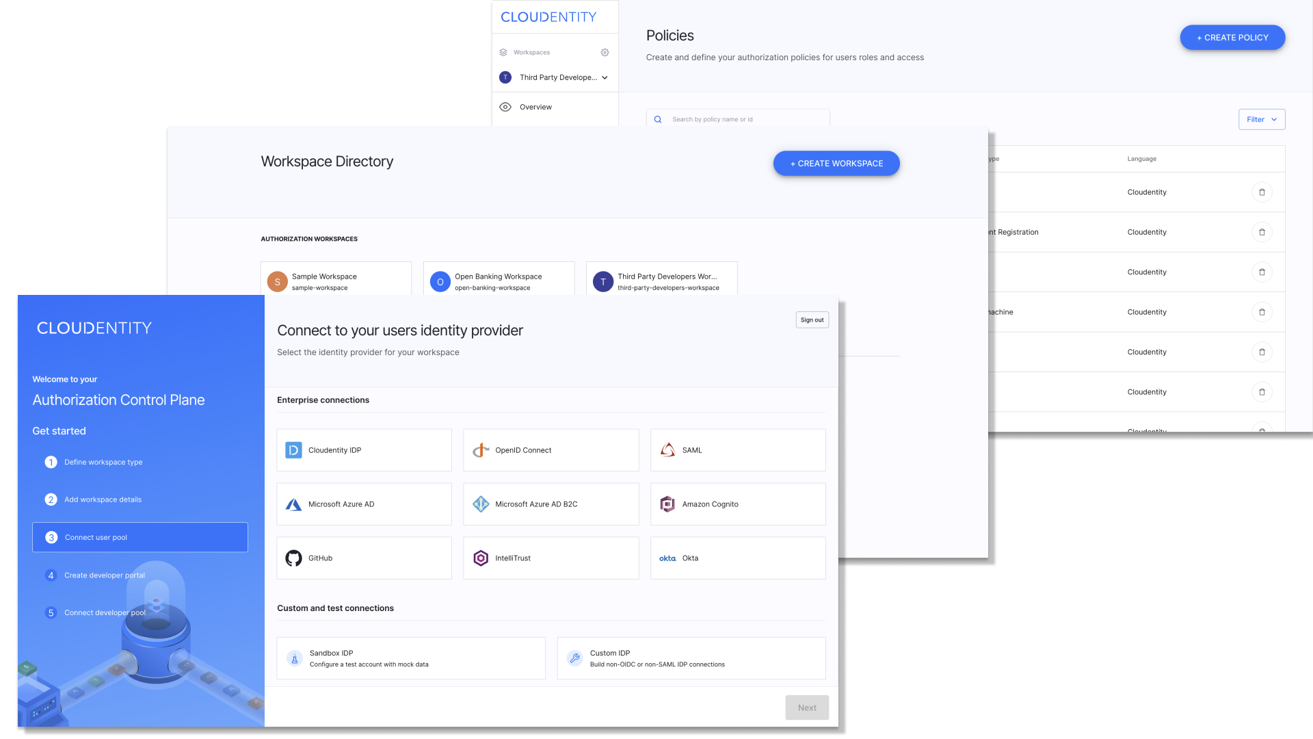Click the 'T' workspace avatar in Policies sidebar

[505, 77]
